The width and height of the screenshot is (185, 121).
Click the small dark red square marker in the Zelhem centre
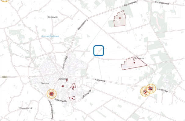click(63, 86)
